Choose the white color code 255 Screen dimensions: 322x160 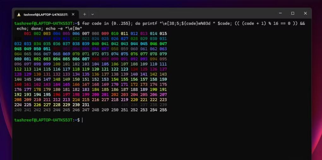(163, 110)
